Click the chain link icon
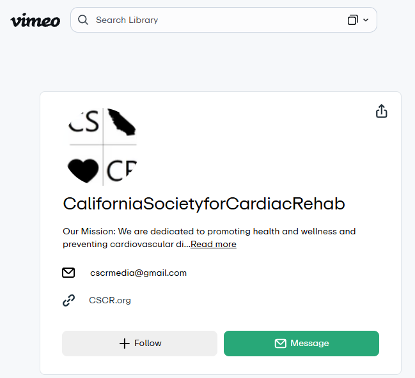The width and height of the screenshot is (415, 378). (68, 300)
